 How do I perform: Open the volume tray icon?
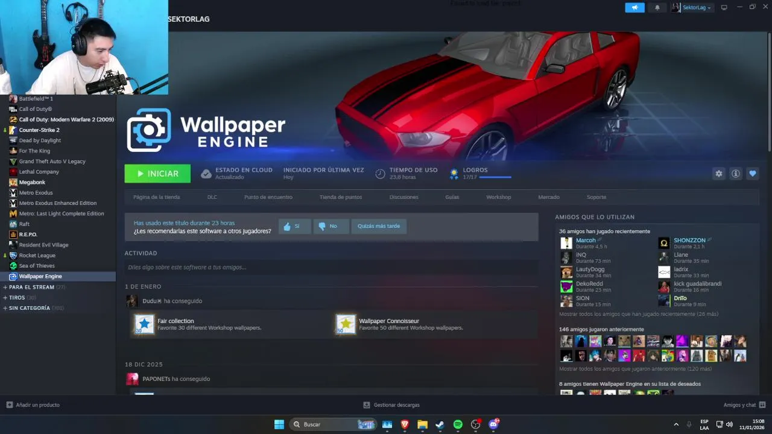click(729, 424)
